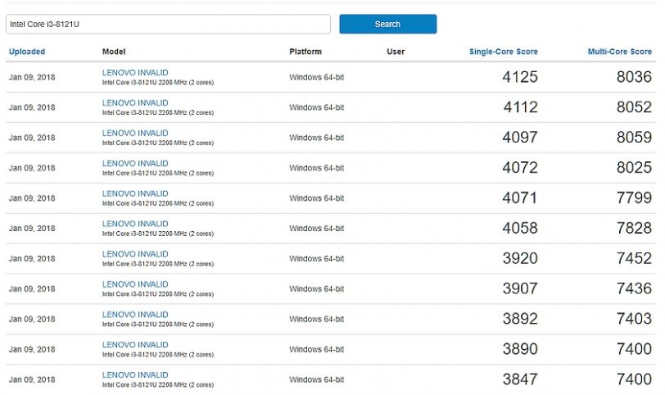This screenshot has width=665, height=395.
Task: Open LENOVO INVALID result scoring 3890
Action: coord(135,344)
